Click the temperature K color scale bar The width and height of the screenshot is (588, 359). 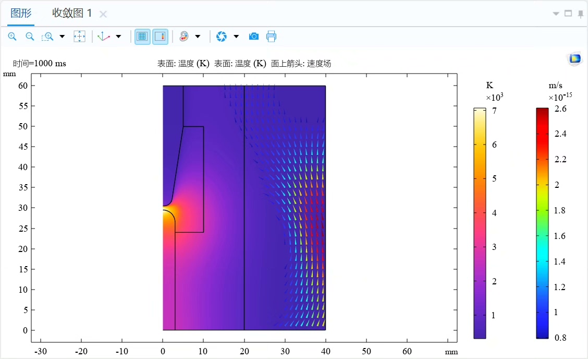point(479,219)
